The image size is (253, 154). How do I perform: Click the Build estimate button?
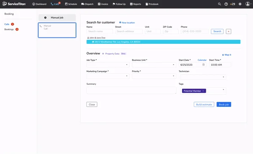coord(204,105)
